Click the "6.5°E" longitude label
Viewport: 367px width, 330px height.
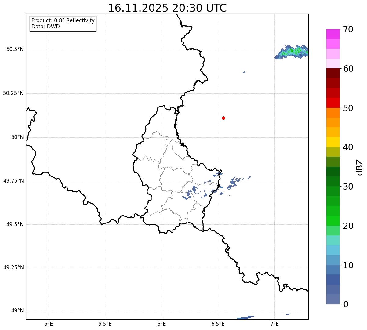pos(218,324)
